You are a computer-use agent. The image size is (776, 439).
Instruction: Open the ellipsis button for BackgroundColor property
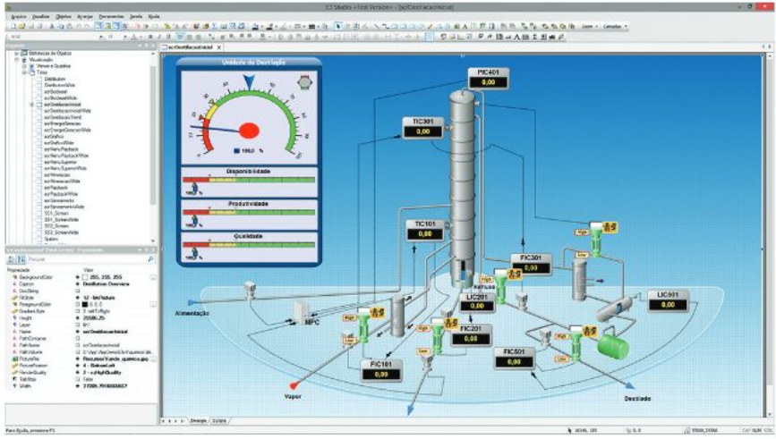point(152,278)
